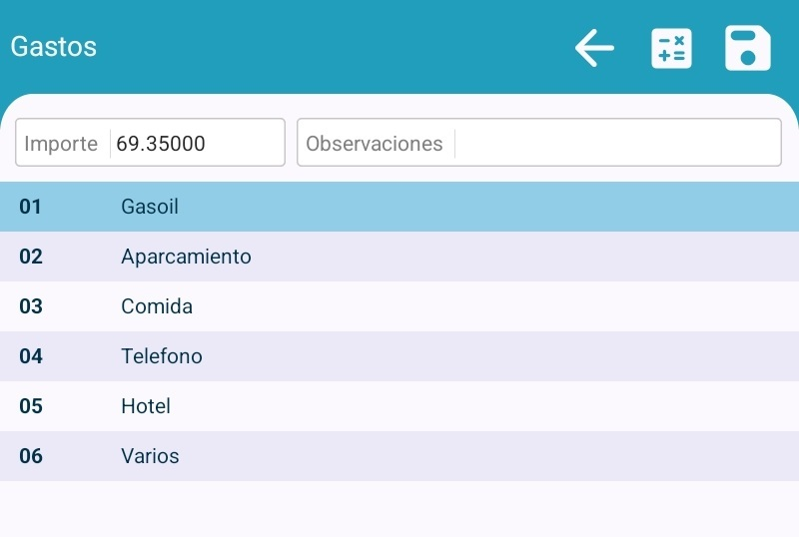Click expense code 04
The width and height of the screenshot is (799, 537).
point(31,356)
